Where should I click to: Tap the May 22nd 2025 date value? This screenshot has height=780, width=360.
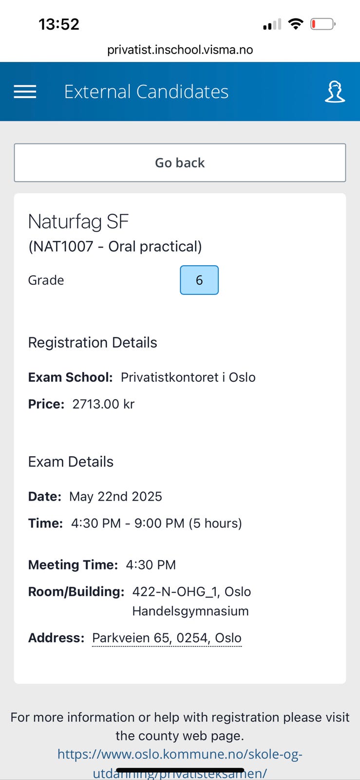115,497
